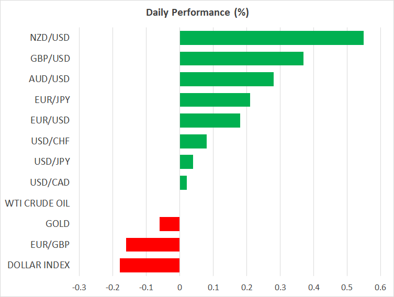
Task: Click the USD/CHF bar
Action: point(193,141)
